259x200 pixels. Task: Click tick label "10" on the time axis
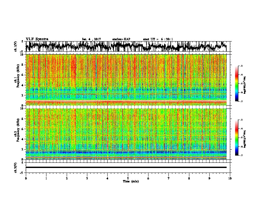pos(230,178)
